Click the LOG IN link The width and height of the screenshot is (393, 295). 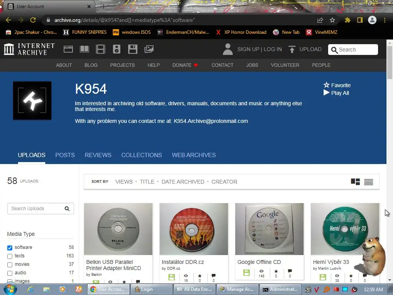(x=273, y=49)
